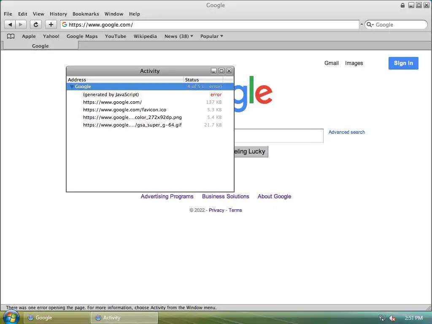Open the Privacy link

[216, 210]
